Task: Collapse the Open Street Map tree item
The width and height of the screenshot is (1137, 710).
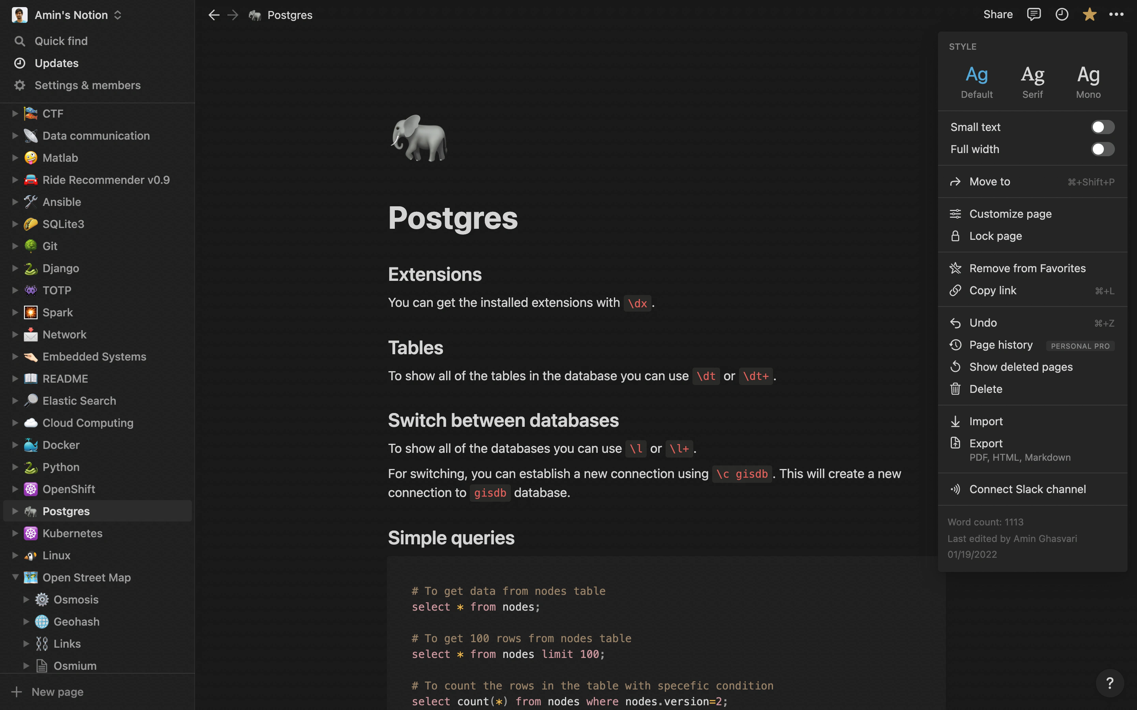Action: point(15,577)
